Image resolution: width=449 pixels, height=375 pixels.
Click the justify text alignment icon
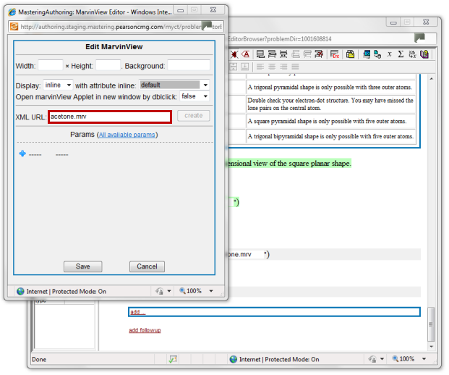pos(297,67)
